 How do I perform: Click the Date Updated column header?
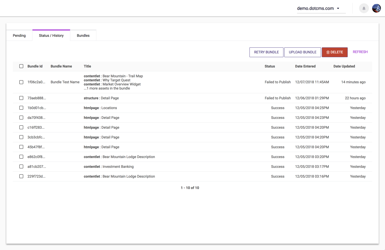pos(344,66)
